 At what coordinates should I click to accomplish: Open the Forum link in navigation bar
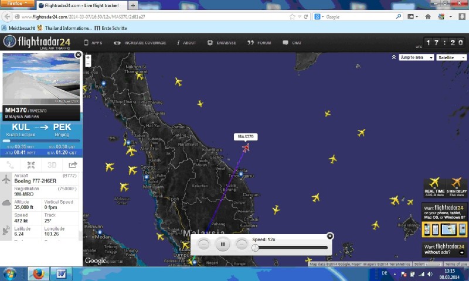coord(260,43)
